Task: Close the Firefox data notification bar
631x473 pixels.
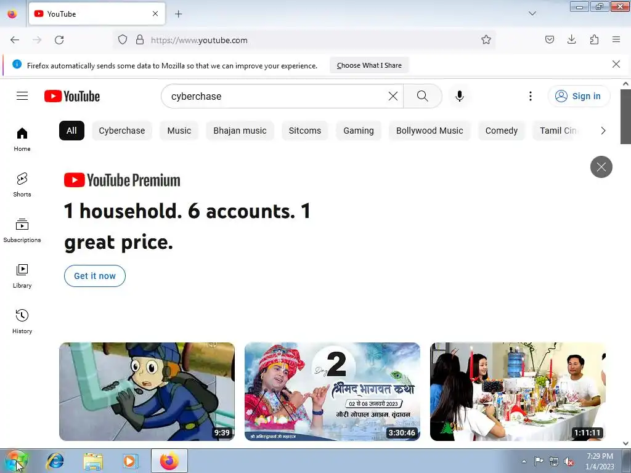Action: click(616, 64)
